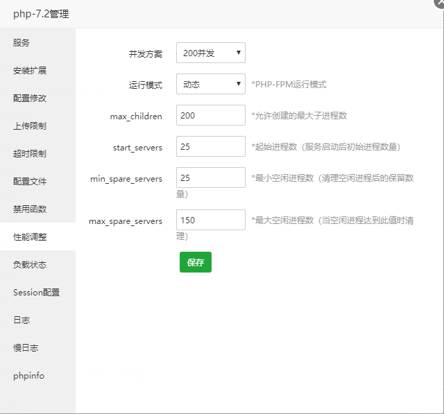Open the 服务 sidebar tab
Screen dimensions: 444x414
22,42
